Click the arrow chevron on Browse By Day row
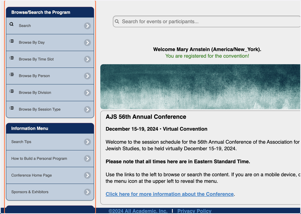The height and width of the screenshot is (214, 301). (x=87, y=42)
